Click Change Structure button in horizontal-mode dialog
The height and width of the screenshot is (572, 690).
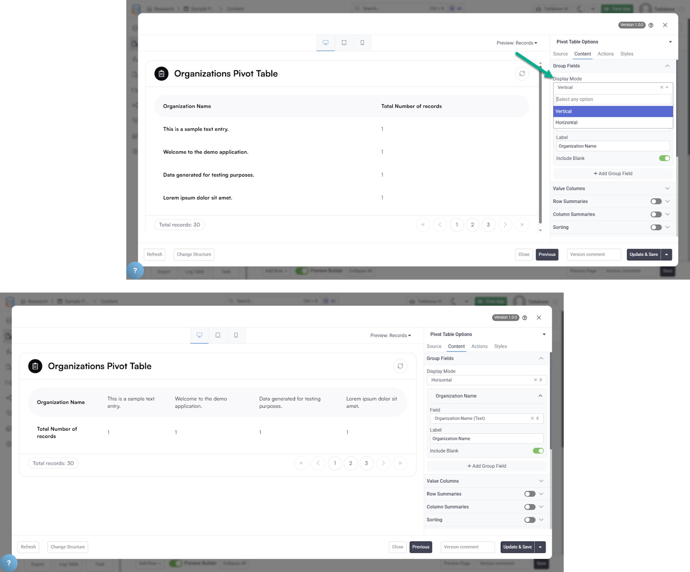tap(68, 547)
